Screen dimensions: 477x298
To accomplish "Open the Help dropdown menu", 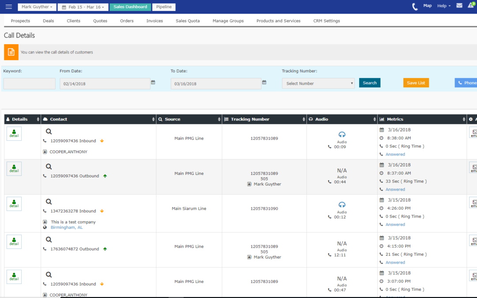I will pyautogui.click(x=444, y=6).
